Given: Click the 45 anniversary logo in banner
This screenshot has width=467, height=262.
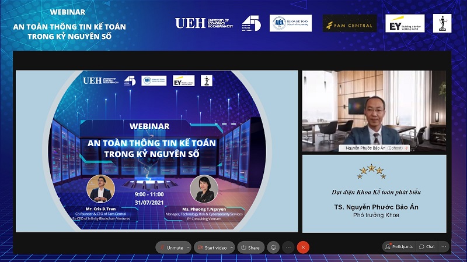Looking at the screenshot, I should pos(251,23).
